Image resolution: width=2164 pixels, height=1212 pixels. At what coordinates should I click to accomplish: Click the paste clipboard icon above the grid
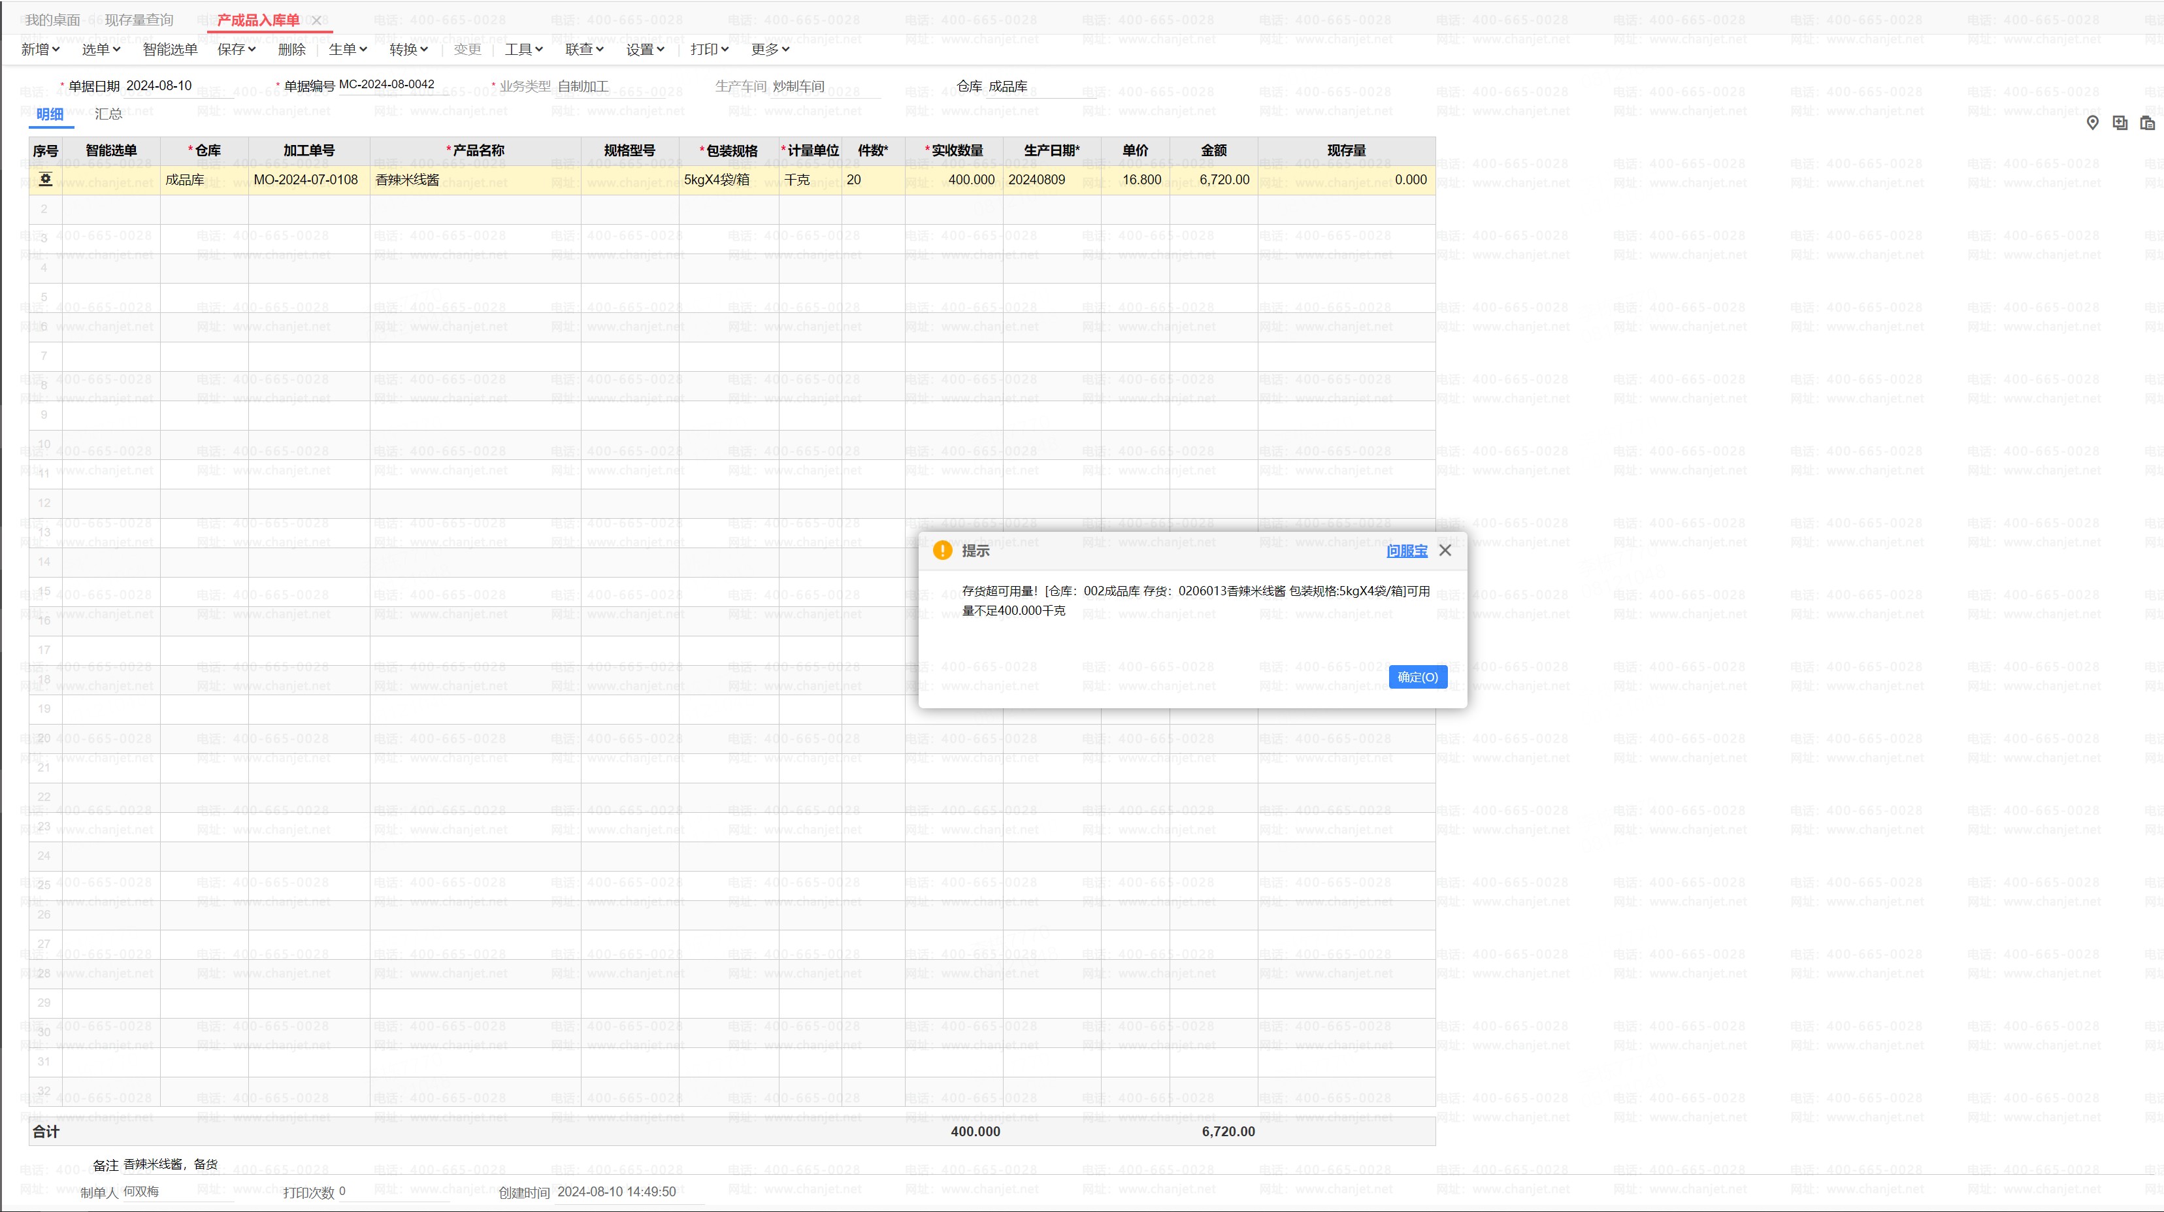coord(2147,123)
